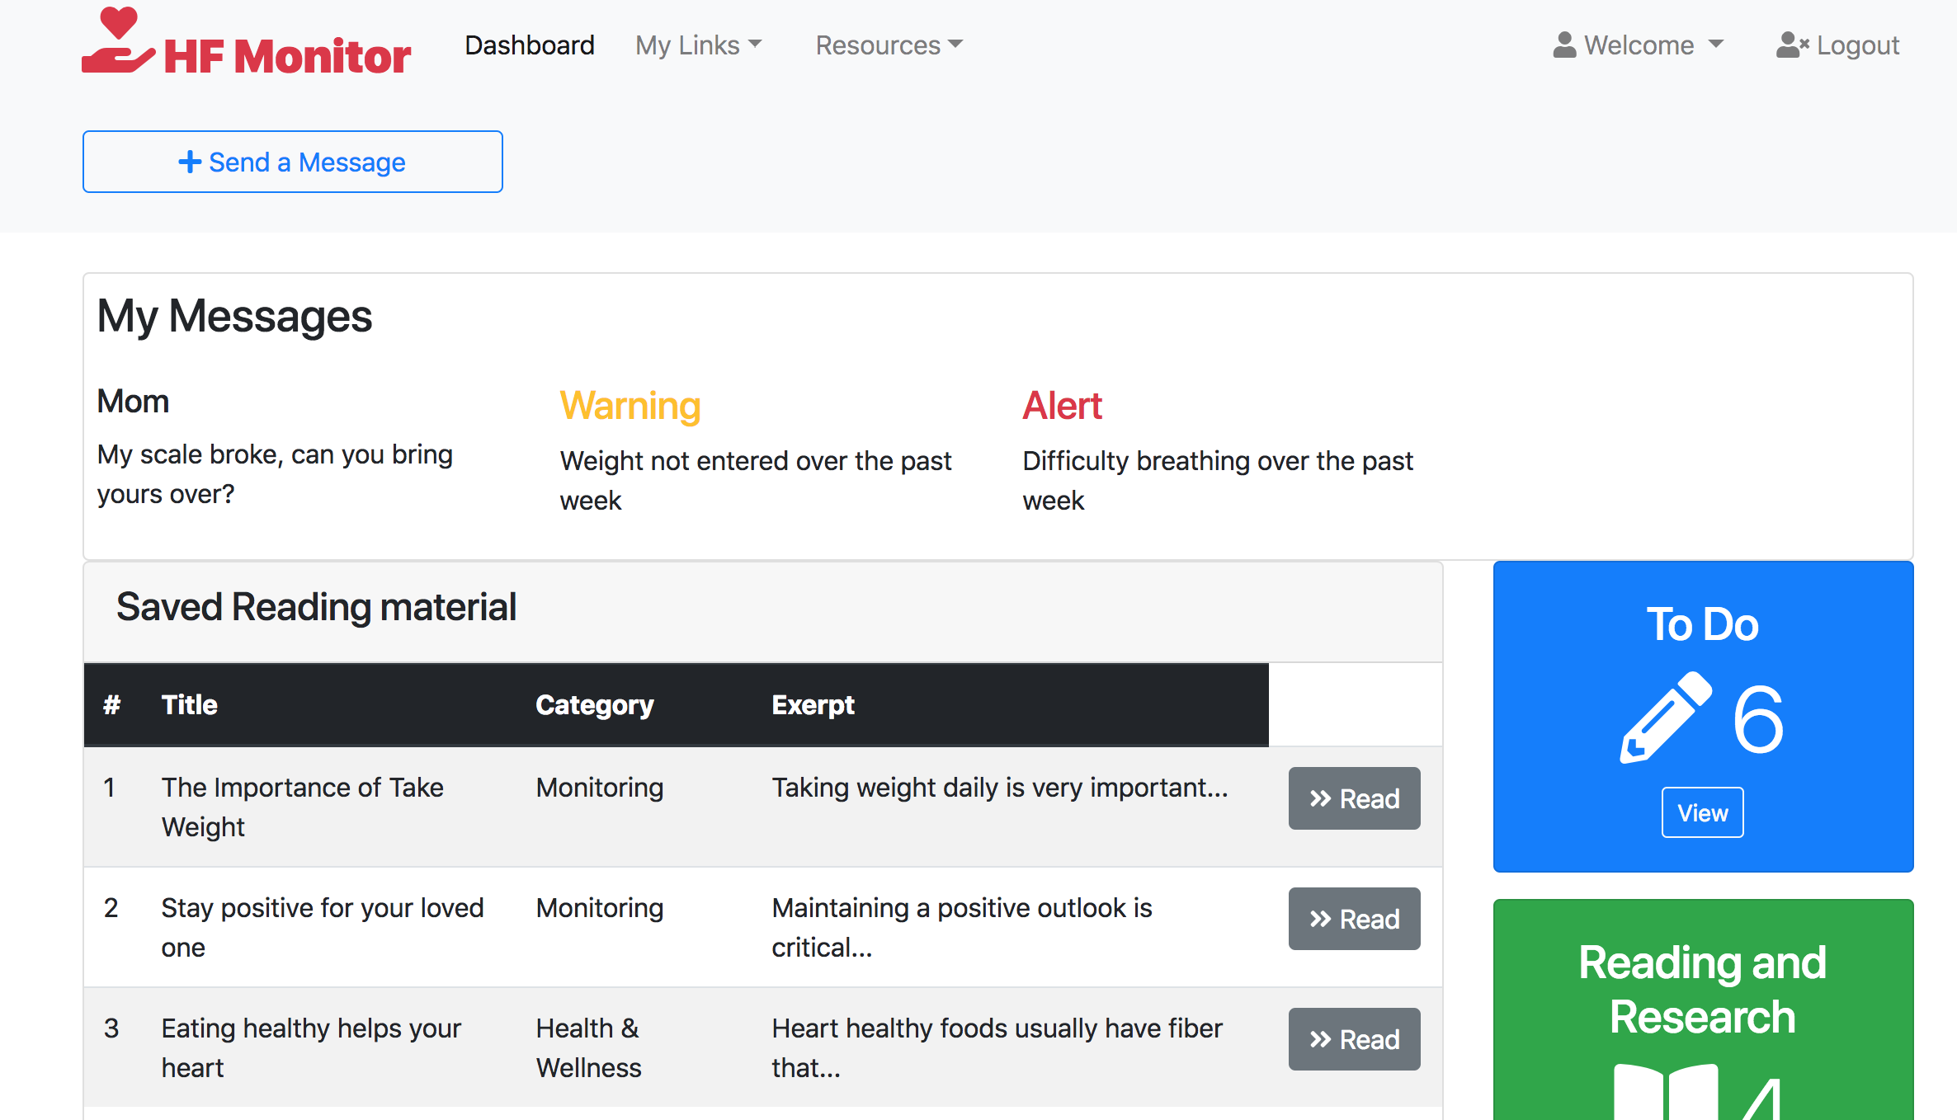
Task: Expand the My Links dropdown
Action: pyautogui.click(x=698, y=45)
